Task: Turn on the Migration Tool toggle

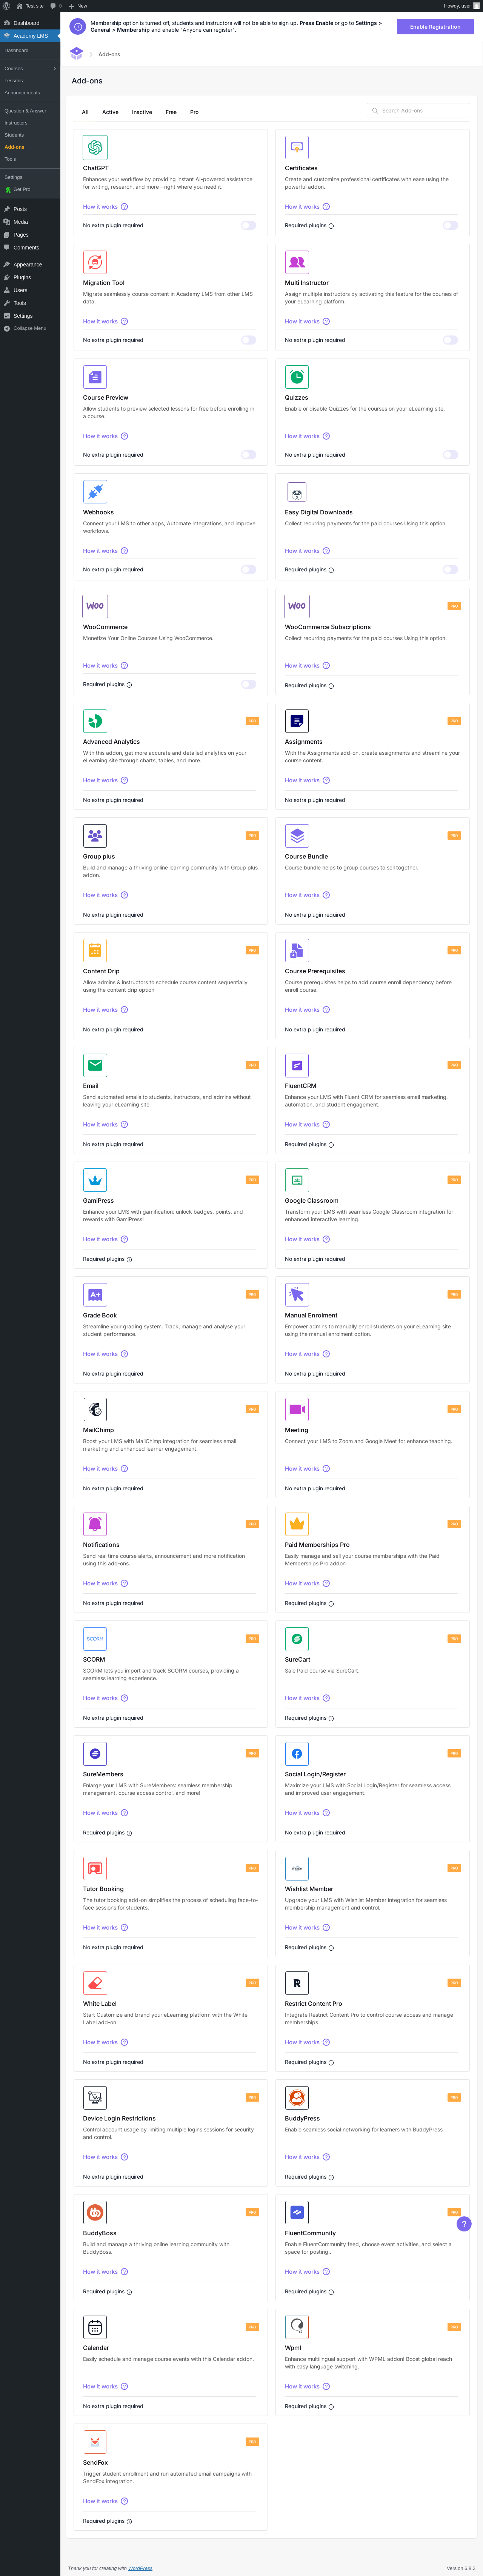Action: [x=248, y=340]
